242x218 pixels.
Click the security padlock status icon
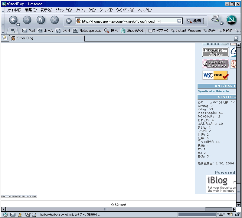[237, 214]
